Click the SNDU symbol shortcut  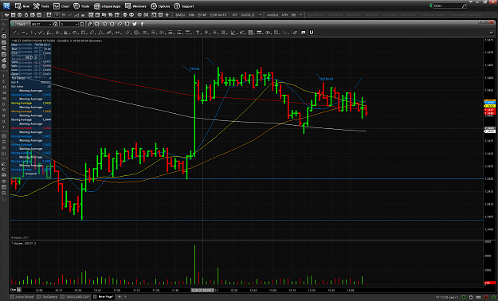tap(180, 15)
